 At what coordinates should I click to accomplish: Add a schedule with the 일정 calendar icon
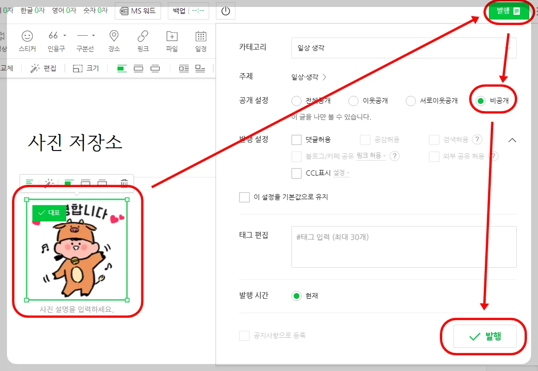click(201, 41)
